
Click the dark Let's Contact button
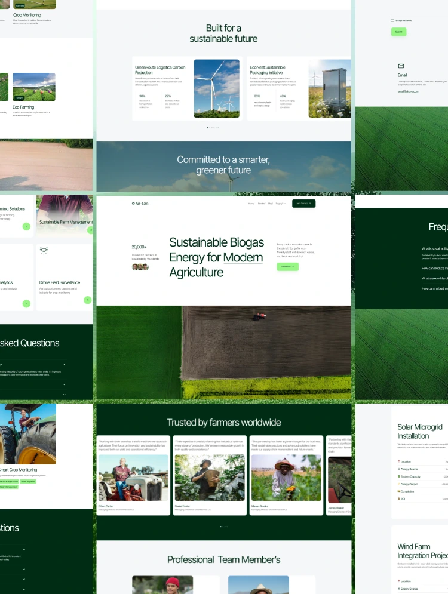pos(303,204)
